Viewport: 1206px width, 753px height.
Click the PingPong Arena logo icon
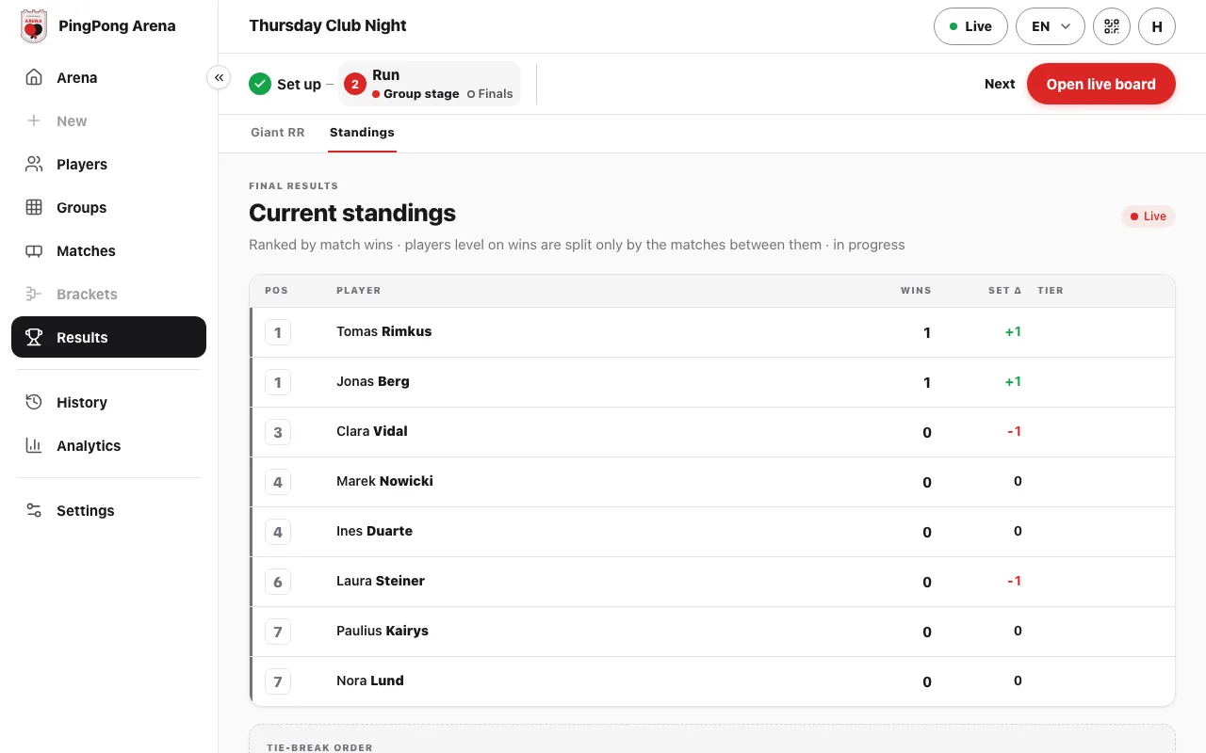[34, 26]
